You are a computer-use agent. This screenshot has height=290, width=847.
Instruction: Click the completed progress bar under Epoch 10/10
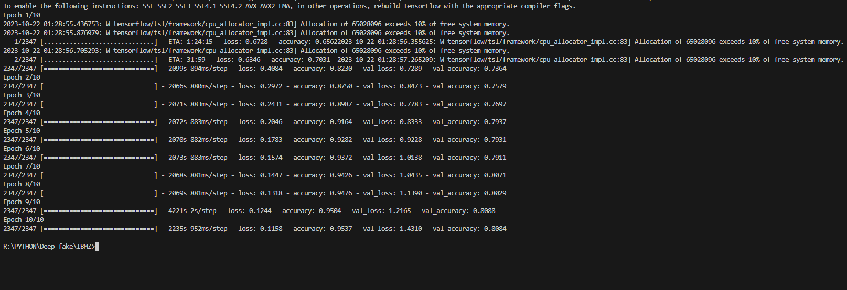pyautogui.click(x=99, y=229)
